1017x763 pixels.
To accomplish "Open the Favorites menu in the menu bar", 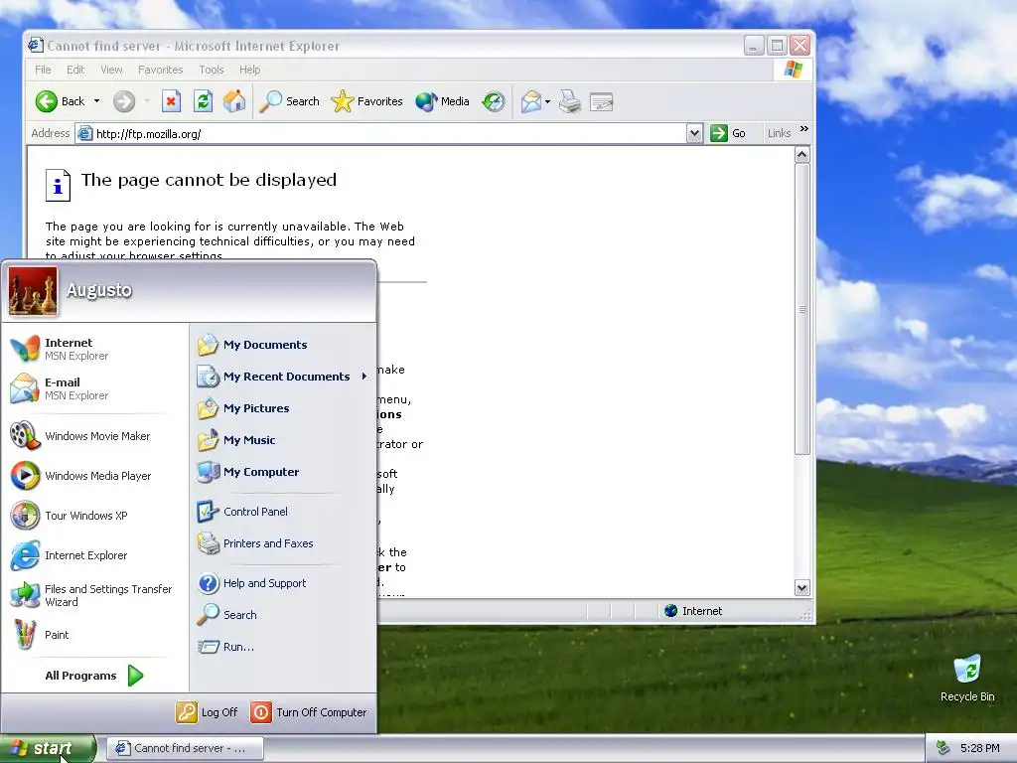I will (x=160, y=70).
